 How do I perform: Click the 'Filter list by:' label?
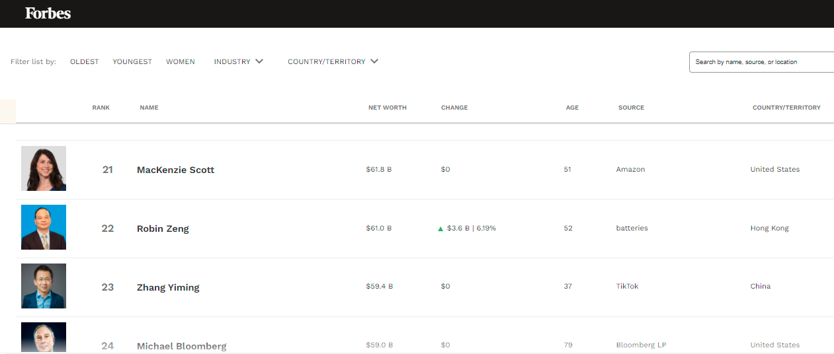click(33, 61)
